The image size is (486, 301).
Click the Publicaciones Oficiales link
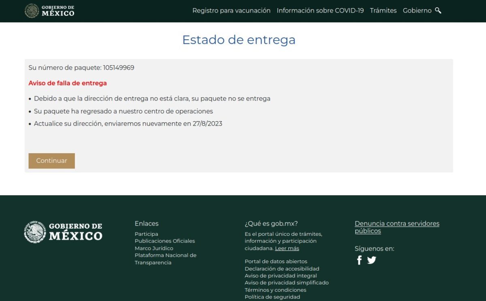pyautogui.click(x=165, y=241)
